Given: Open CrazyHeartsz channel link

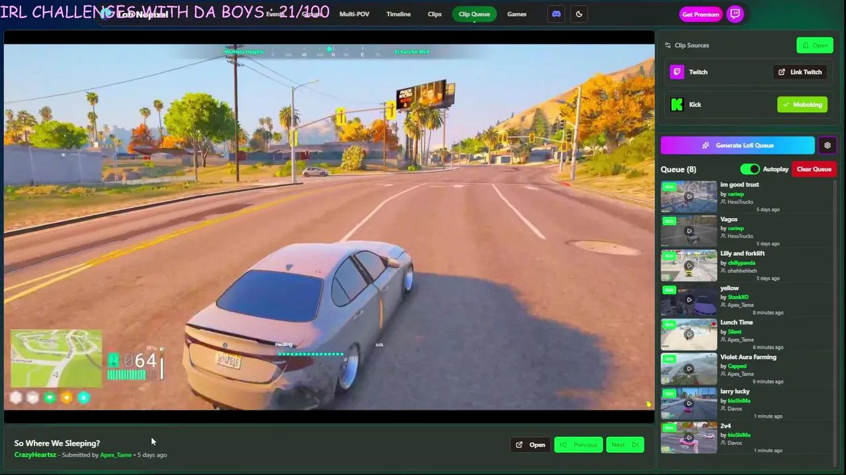Looking at the screenshot, I should (x=35, y=455).
